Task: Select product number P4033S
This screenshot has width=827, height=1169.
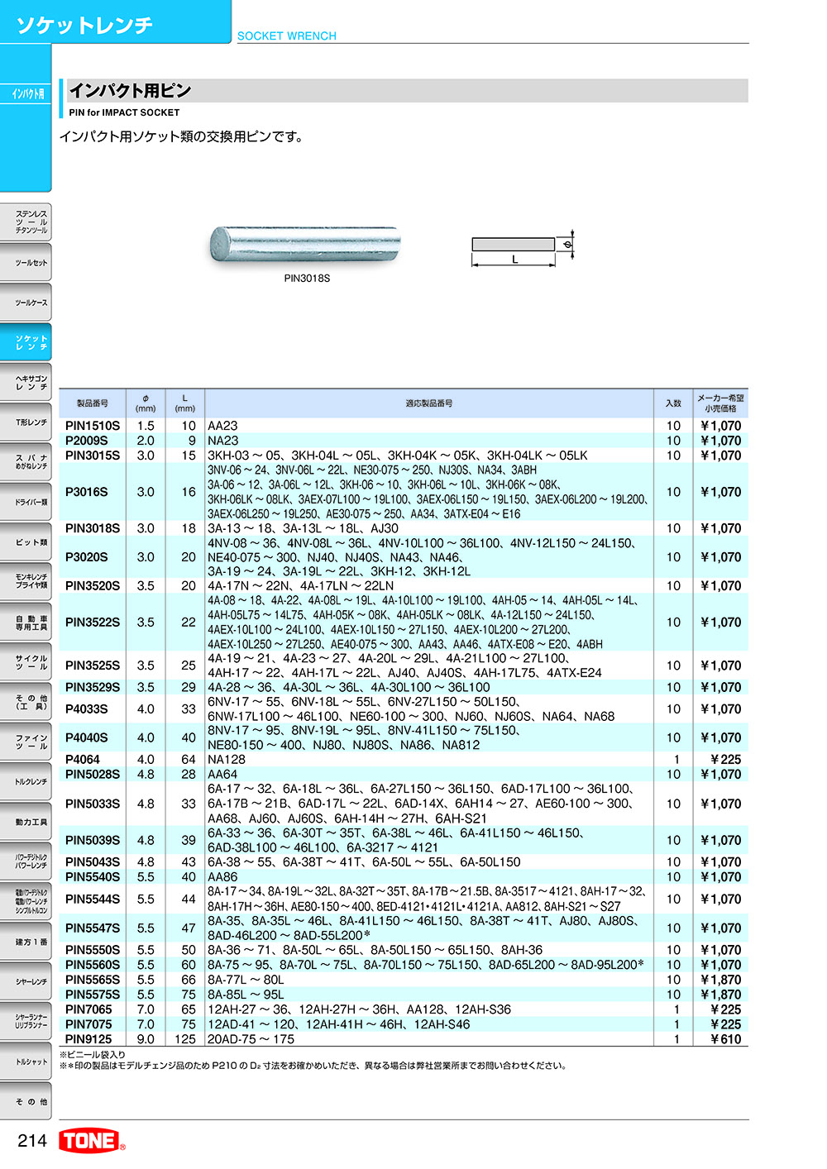Action: pos(87,709)
